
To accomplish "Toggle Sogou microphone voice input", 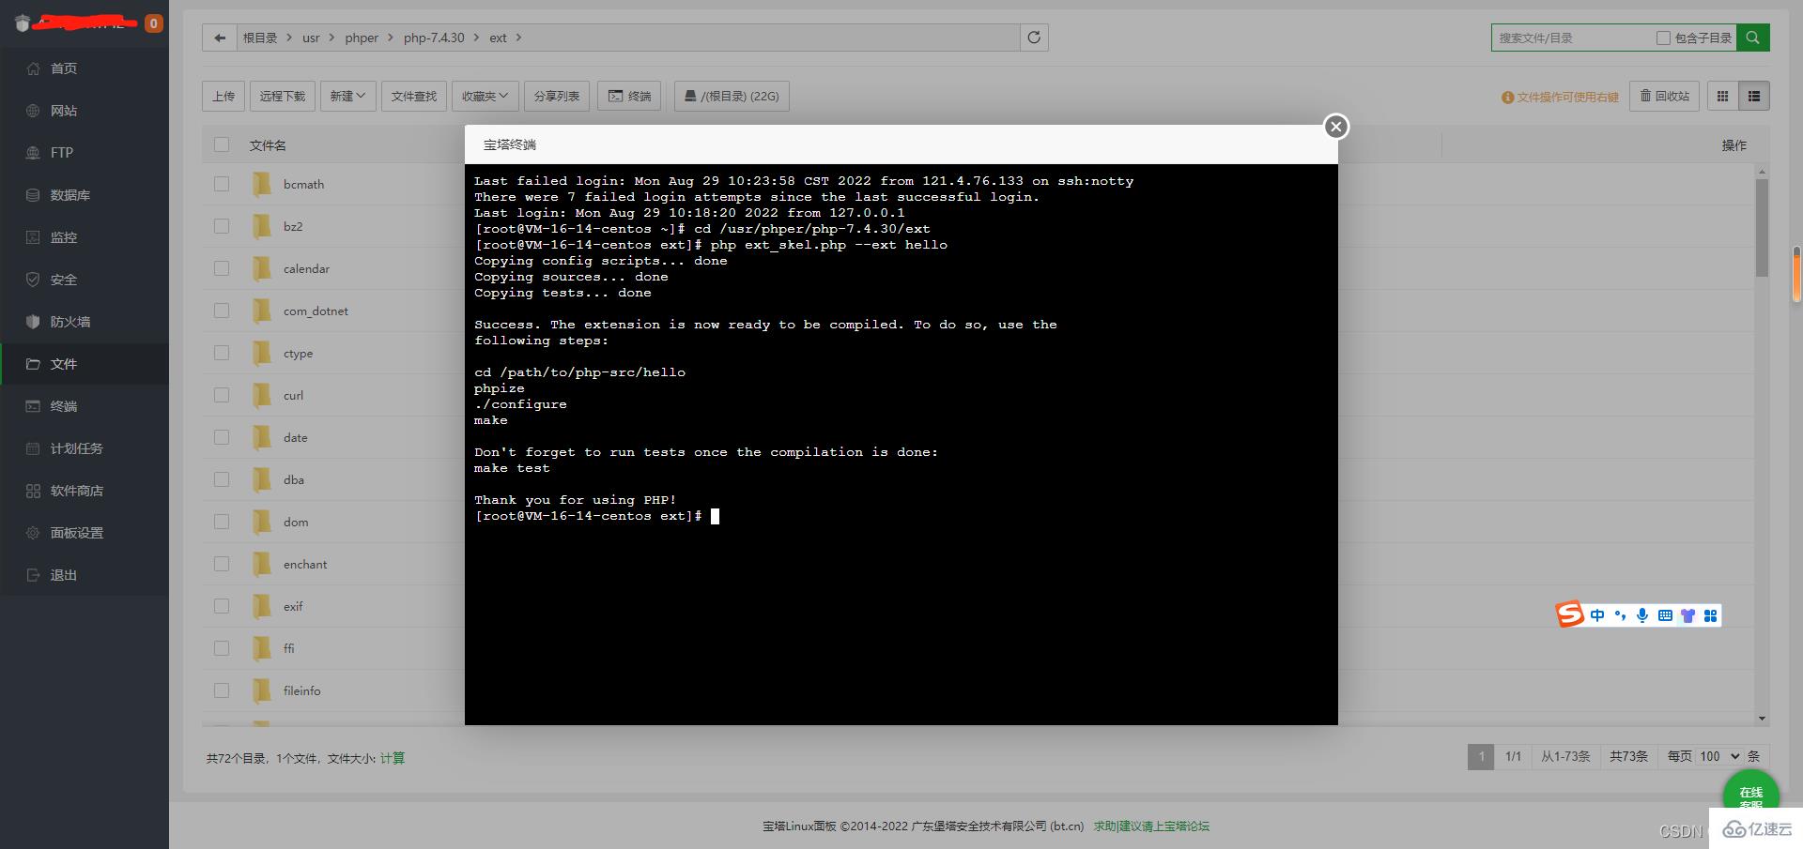I will coord(1642,615).
